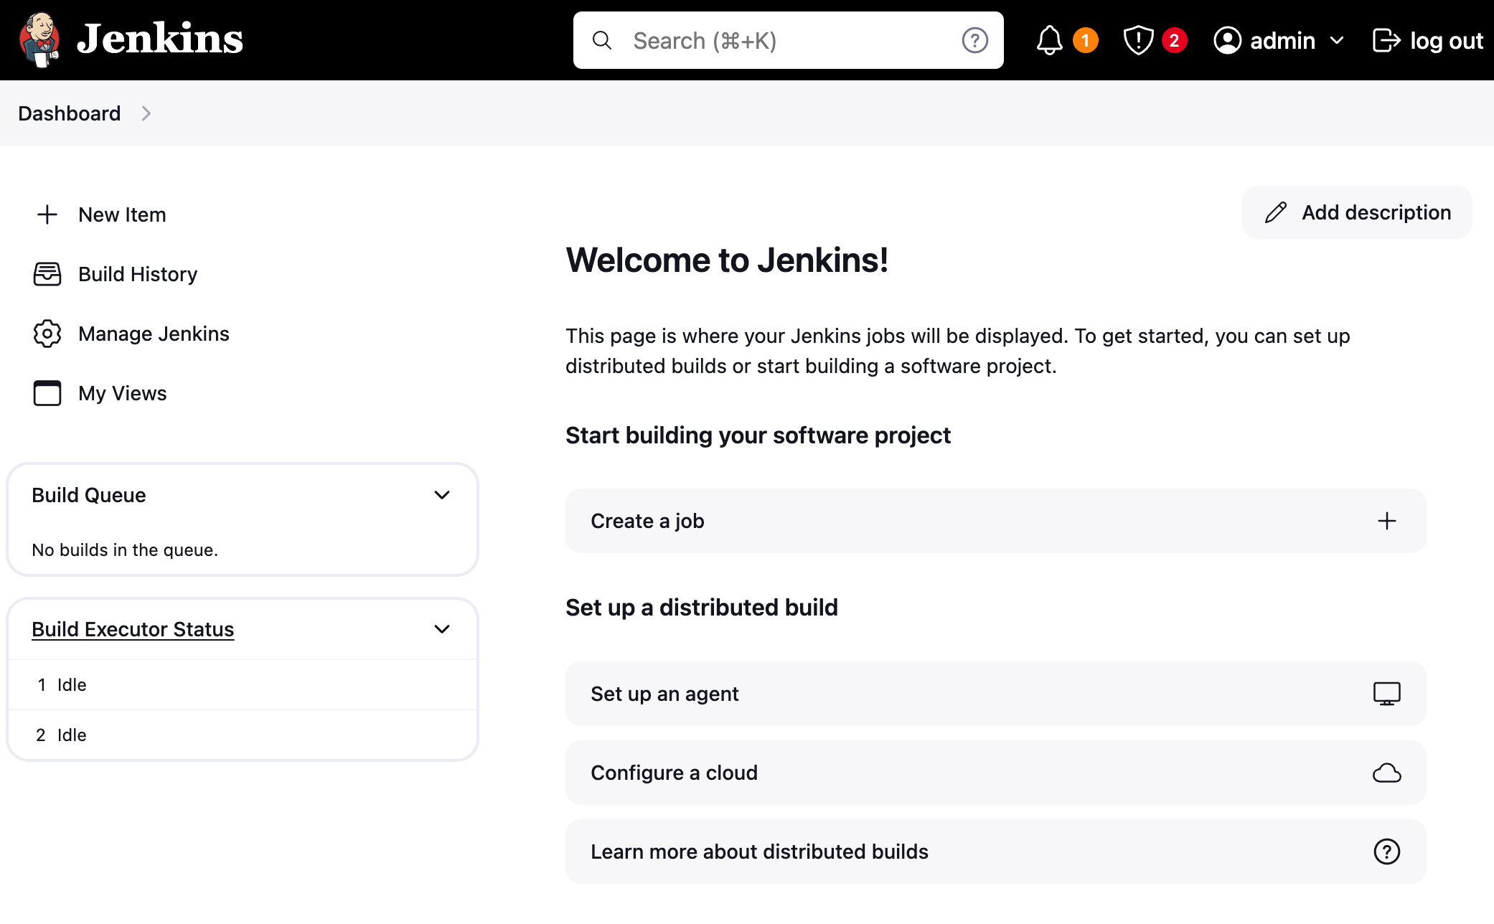The height and width of the screenshot is (924, 1494).
Task: Click the Configure a cloud card
Action: pyautogui.click(x=995, y=773)
